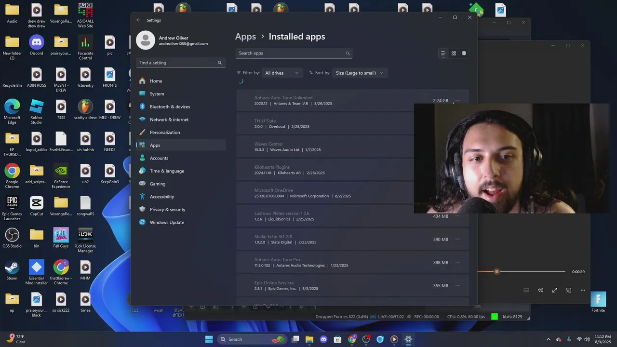The image size is (617, 347).
Task: Open Windows Update settings
Action: click(181, 222)
